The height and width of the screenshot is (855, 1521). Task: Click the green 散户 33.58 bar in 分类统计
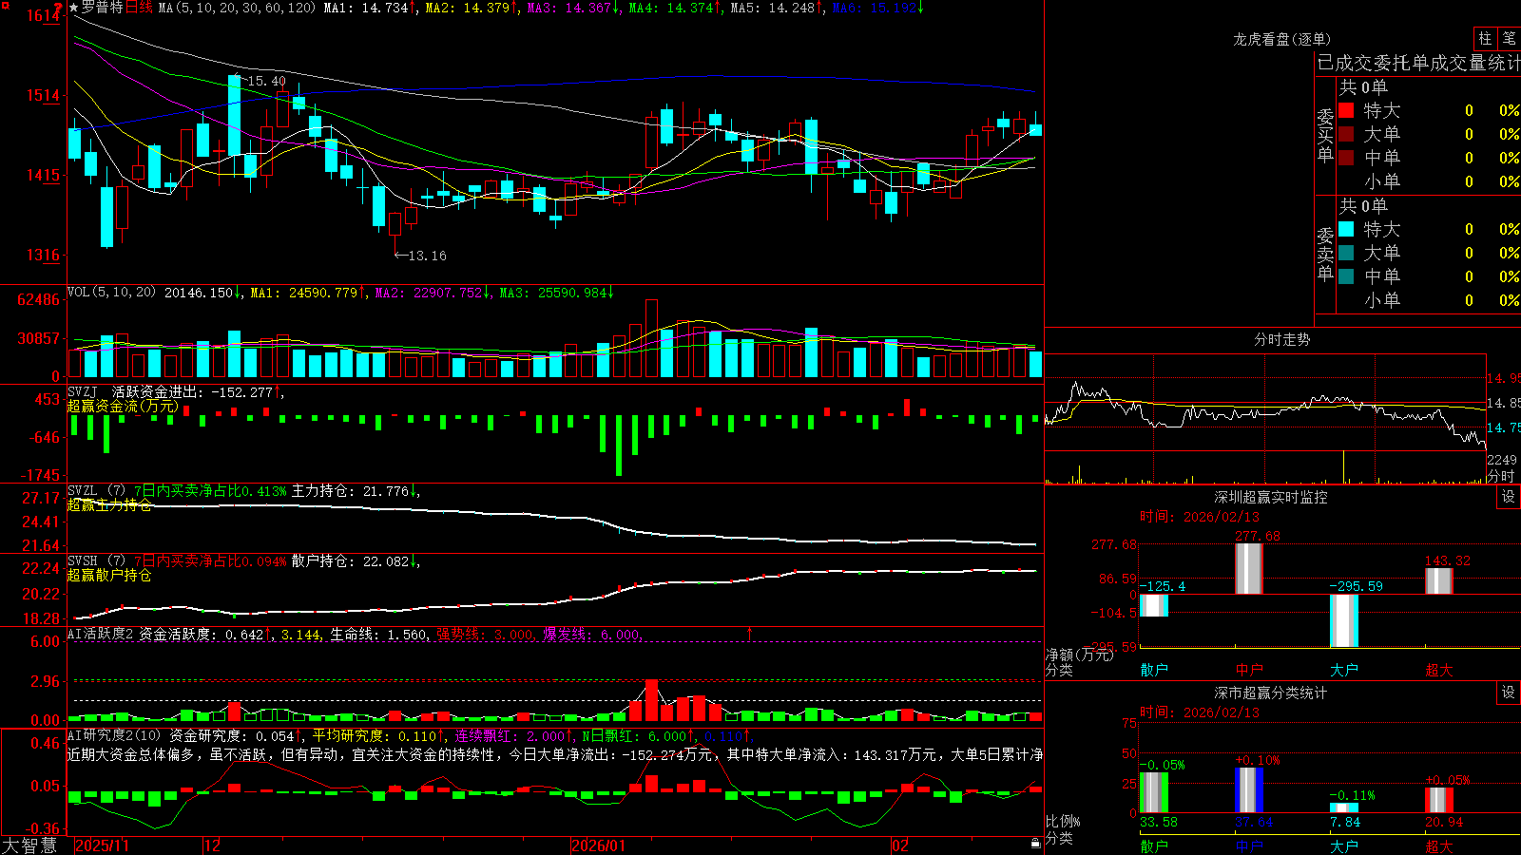(x=1154, y=792)
